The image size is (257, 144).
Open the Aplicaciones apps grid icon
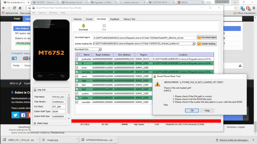3,13
